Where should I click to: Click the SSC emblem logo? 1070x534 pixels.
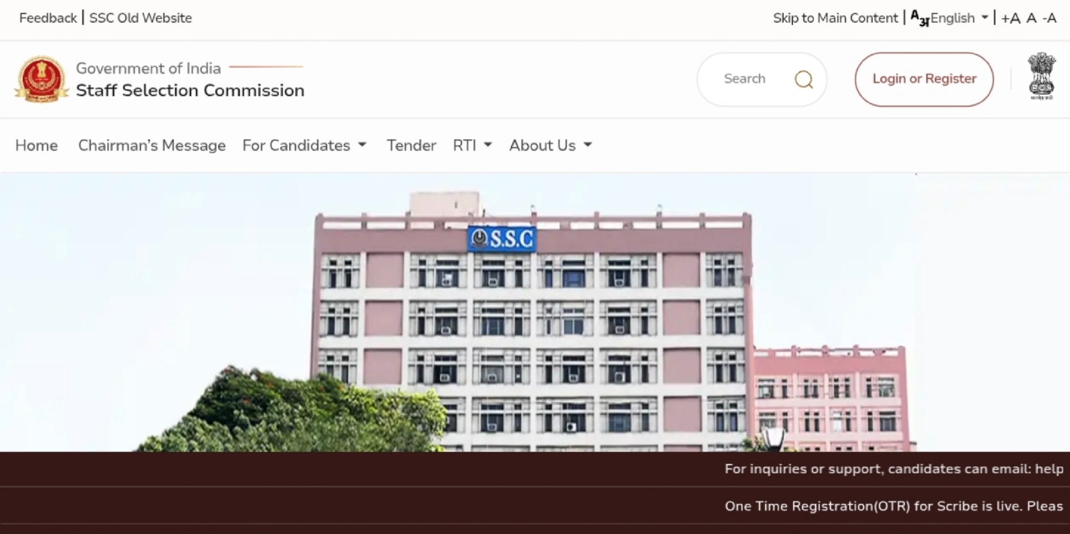tap(41, 80)
